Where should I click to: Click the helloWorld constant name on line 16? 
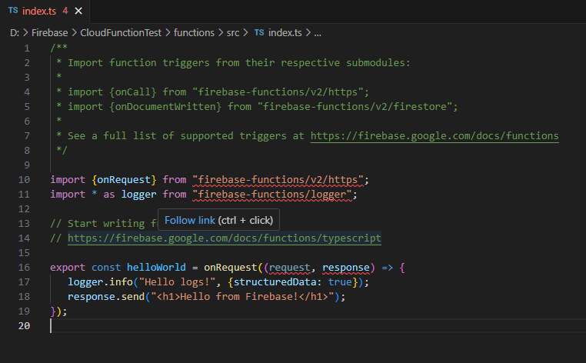click(x=156, y=268)
